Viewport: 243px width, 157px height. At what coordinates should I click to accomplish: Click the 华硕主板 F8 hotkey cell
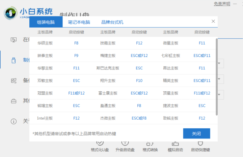(x=76, y=43)
